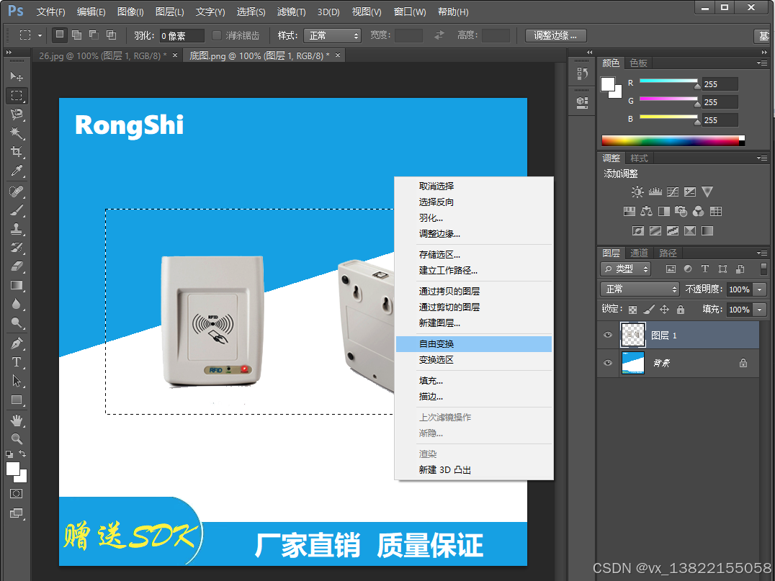Select the Pen tool
Viewport: 775px width, 581px height.
17,343
